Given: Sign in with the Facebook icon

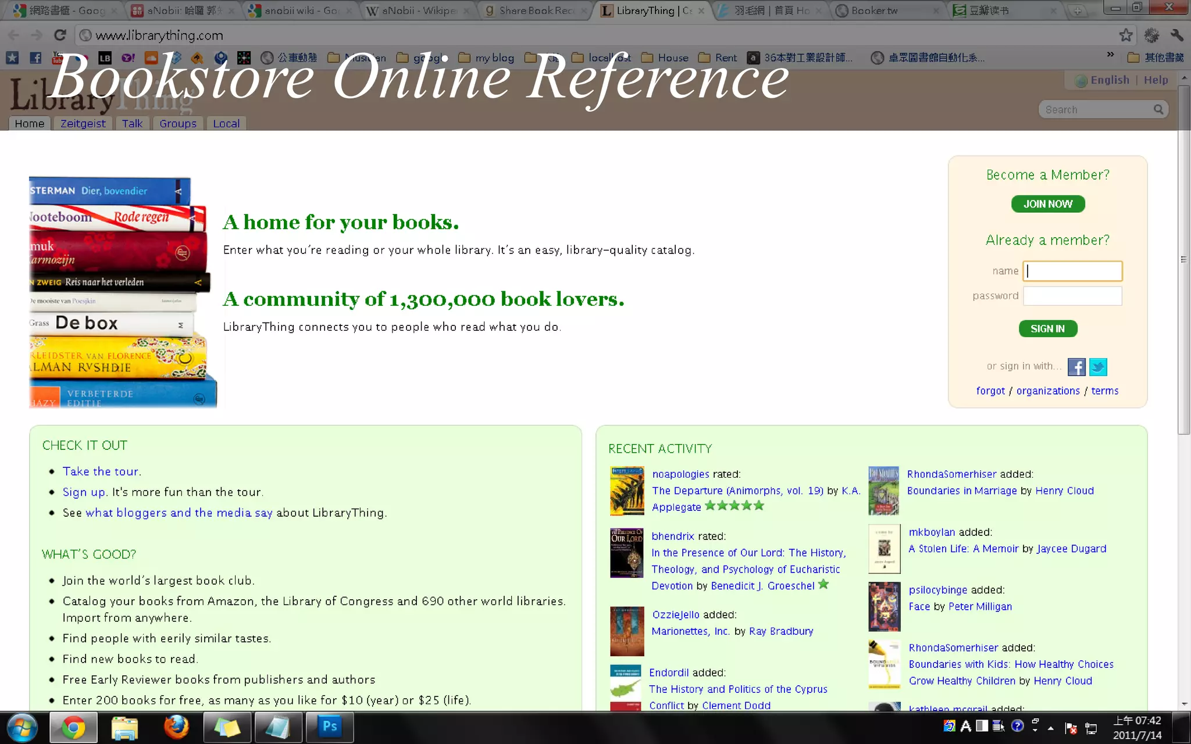Looking at the screenshot, I should pyautogui.click(x=1076, y=367).
